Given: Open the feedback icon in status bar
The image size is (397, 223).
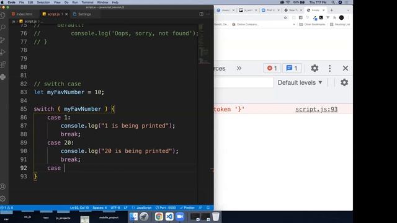Looking at the screenshot, I should 200,208.
